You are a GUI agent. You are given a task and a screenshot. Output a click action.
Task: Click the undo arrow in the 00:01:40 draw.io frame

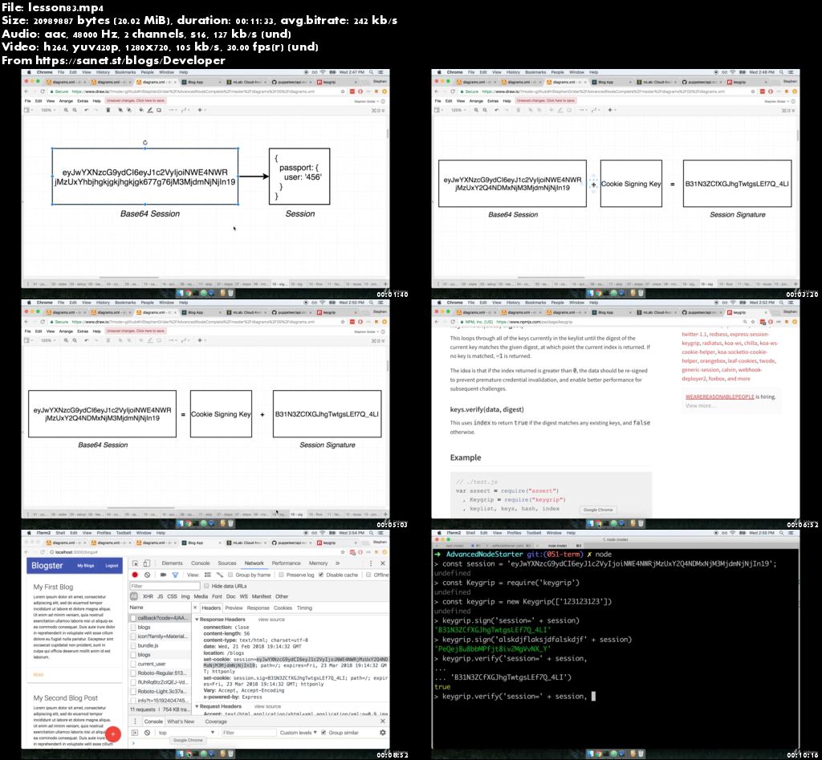click(x=87, y=110)
